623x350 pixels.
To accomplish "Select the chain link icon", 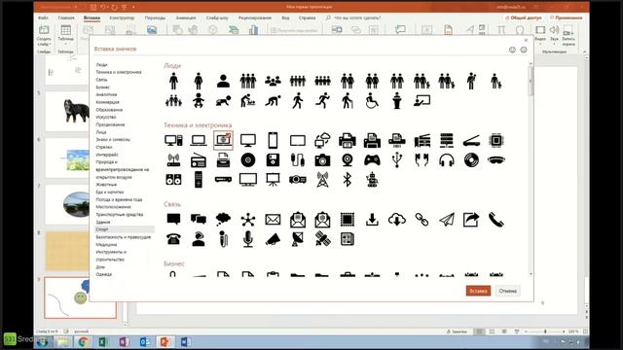I will (421, 220).
